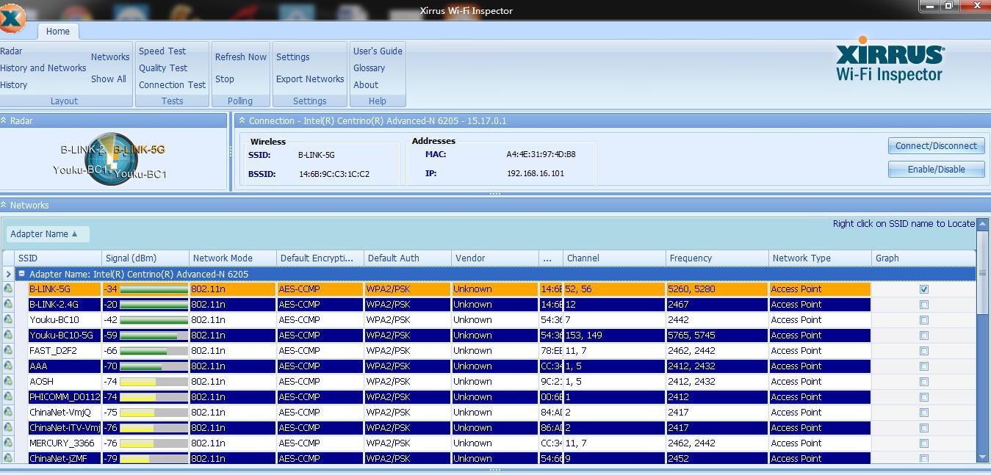Collapse the Adapter Name group row

[21, 274]
